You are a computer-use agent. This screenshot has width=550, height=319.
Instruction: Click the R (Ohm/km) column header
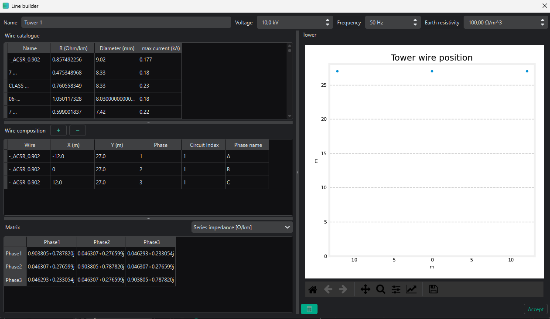73,48
